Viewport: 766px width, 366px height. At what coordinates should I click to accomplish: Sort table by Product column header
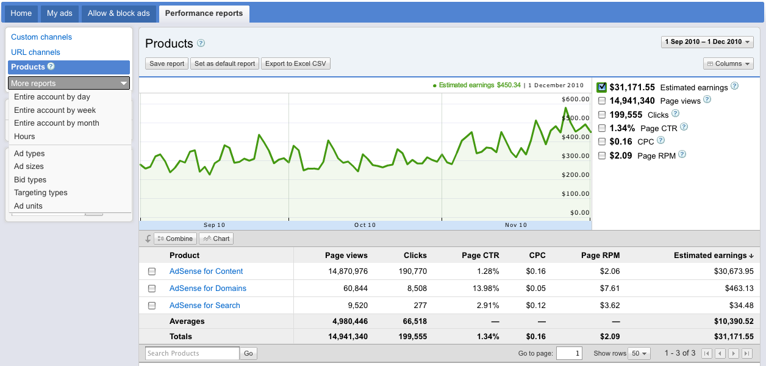point(185,256)
